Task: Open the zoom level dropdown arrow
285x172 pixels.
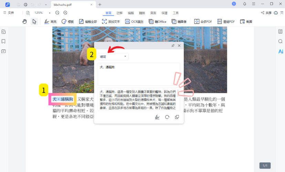Action: pos(50,13)
